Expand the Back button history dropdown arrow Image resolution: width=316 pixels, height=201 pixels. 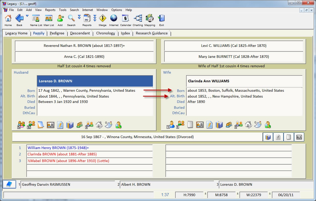click(27, 16)
